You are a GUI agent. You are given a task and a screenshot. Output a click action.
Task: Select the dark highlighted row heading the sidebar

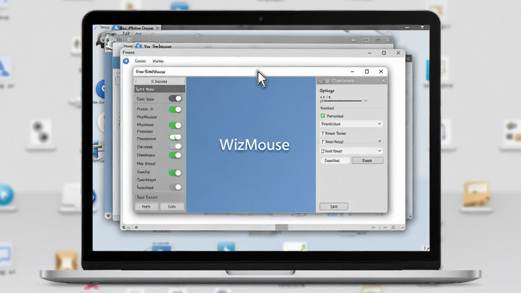pos(160,89)
